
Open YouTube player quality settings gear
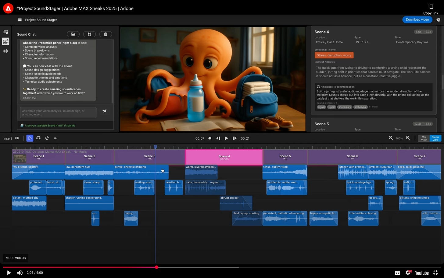(408, 273)
